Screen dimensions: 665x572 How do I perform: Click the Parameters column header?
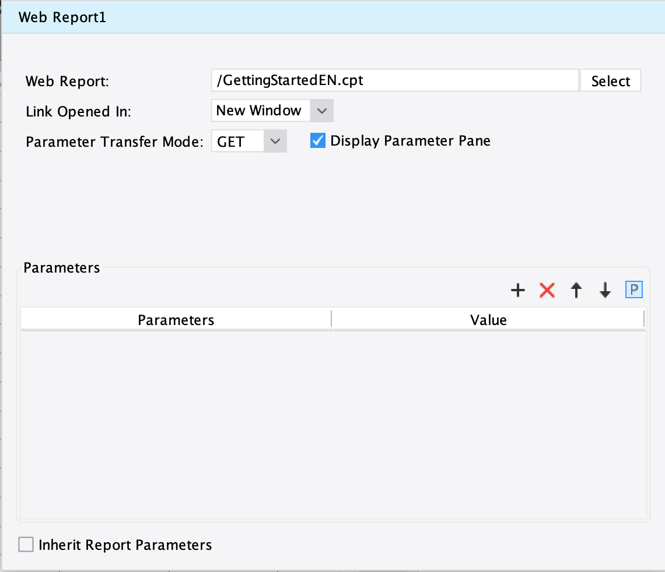[x=176, y=320]
